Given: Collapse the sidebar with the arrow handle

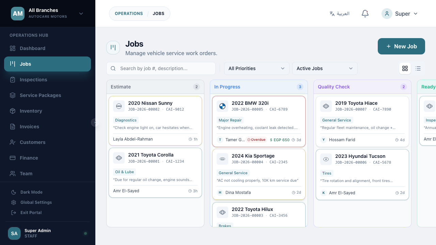Looking at the screenshot, I should pyautogui.click(x=95, y=122).
